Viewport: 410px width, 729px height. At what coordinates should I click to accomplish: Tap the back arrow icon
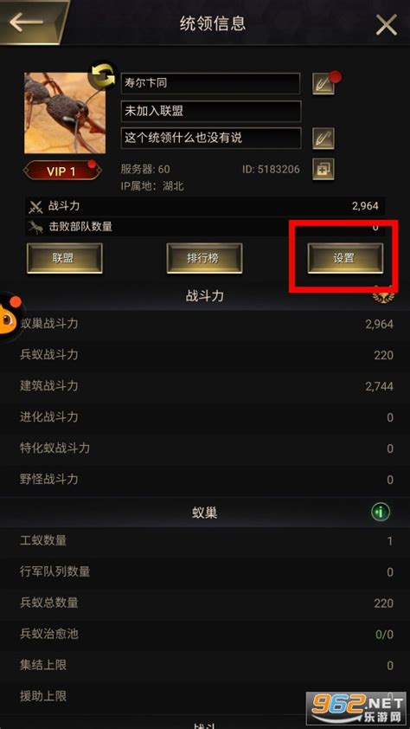coord(27,22)
